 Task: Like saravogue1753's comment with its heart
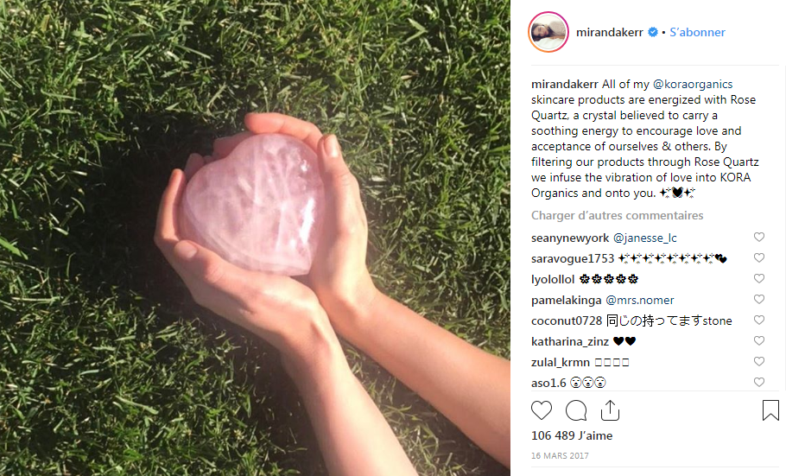[x=759, y=257]
